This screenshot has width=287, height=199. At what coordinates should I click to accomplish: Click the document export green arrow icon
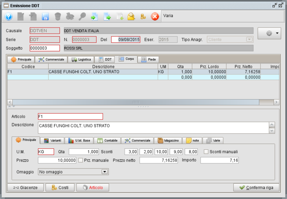pos(107,17)
